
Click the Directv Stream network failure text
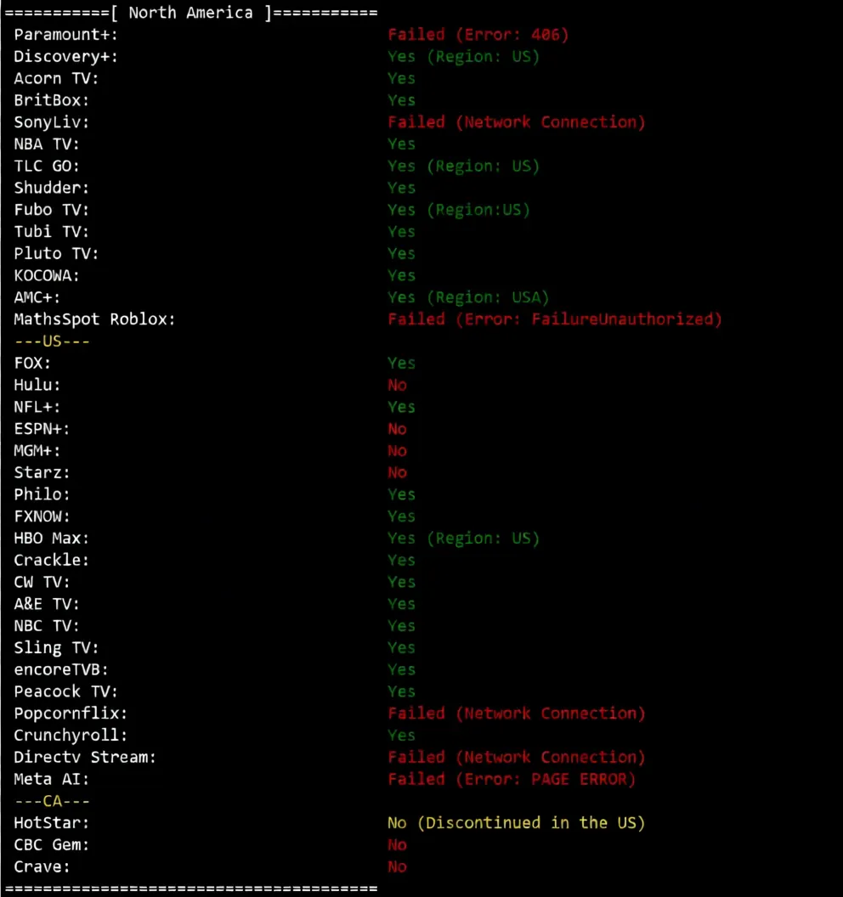tap(516, 758)
